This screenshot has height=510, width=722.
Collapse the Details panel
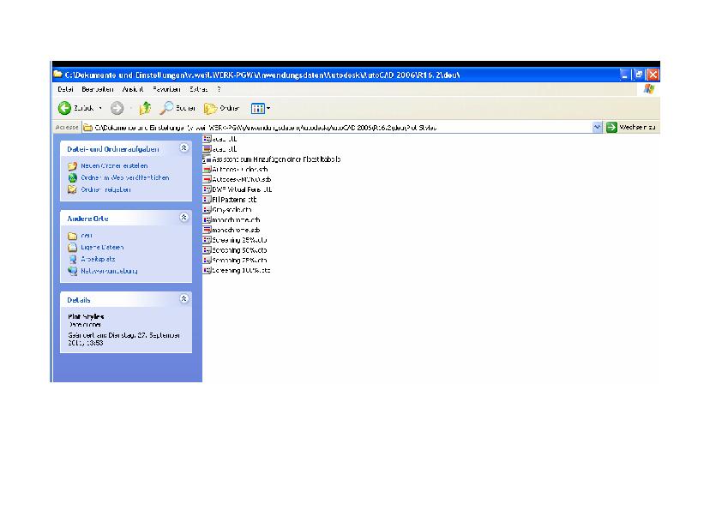coord(184,299)
